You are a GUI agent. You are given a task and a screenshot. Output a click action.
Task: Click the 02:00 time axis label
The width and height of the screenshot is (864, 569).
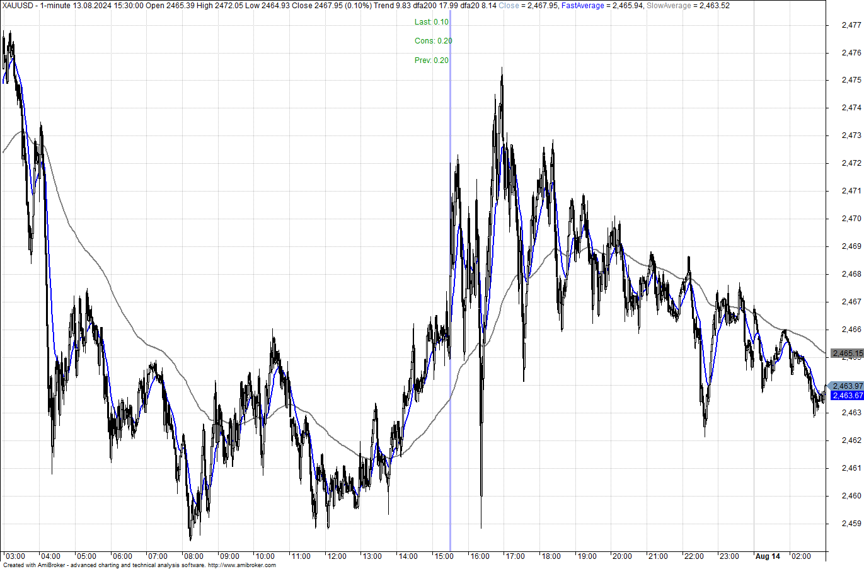coord(801,556)
